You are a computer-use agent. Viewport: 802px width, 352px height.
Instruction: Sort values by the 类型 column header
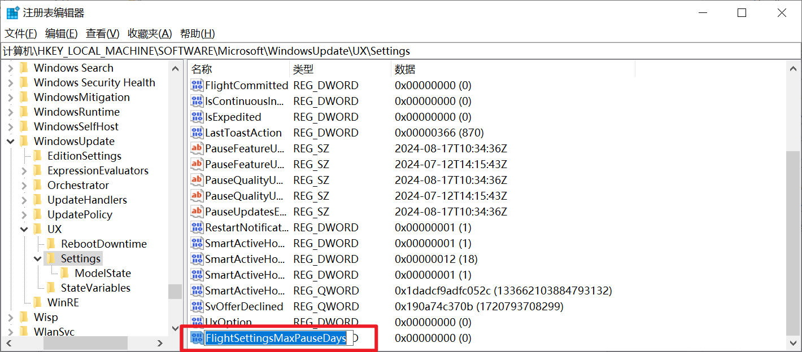point(340,69)
